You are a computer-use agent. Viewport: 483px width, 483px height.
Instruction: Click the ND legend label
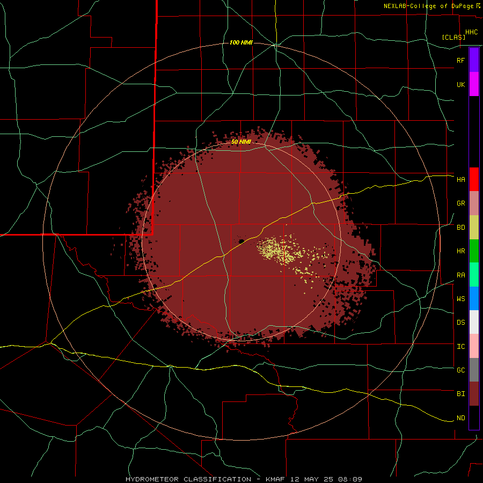460,418
